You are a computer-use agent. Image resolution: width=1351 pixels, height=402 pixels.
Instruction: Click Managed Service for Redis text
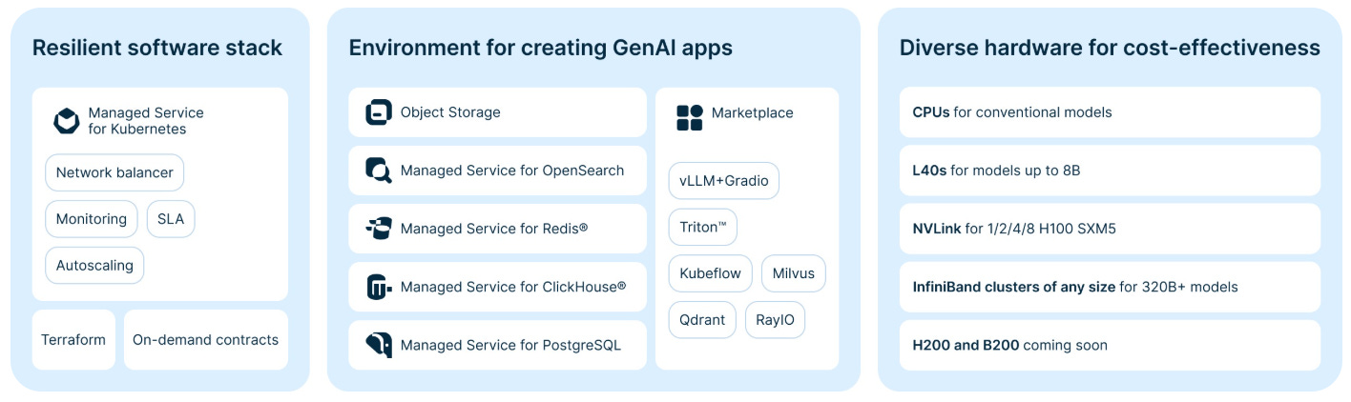tap(494, 229)
